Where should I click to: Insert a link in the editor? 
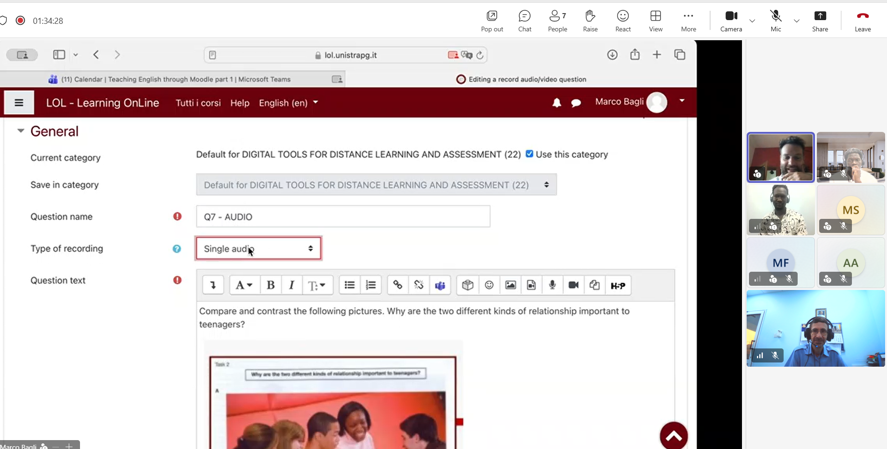point(398,285)
